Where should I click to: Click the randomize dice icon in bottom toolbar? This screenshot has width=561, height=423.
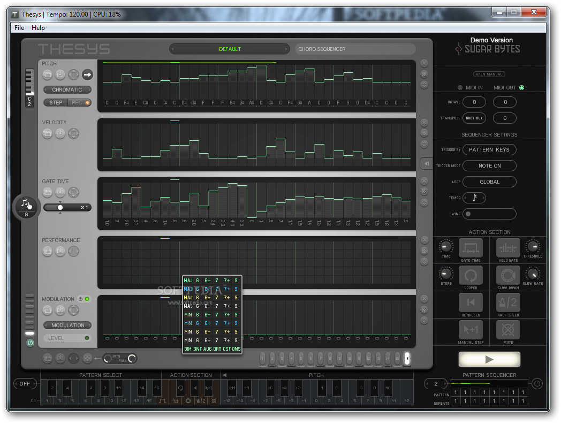point(87,358)
